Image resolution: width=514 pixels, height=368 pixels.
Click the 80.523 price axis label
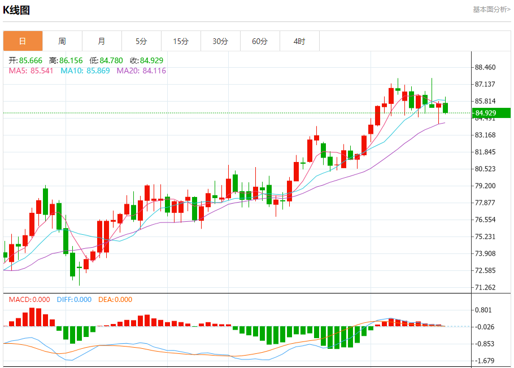485,169
